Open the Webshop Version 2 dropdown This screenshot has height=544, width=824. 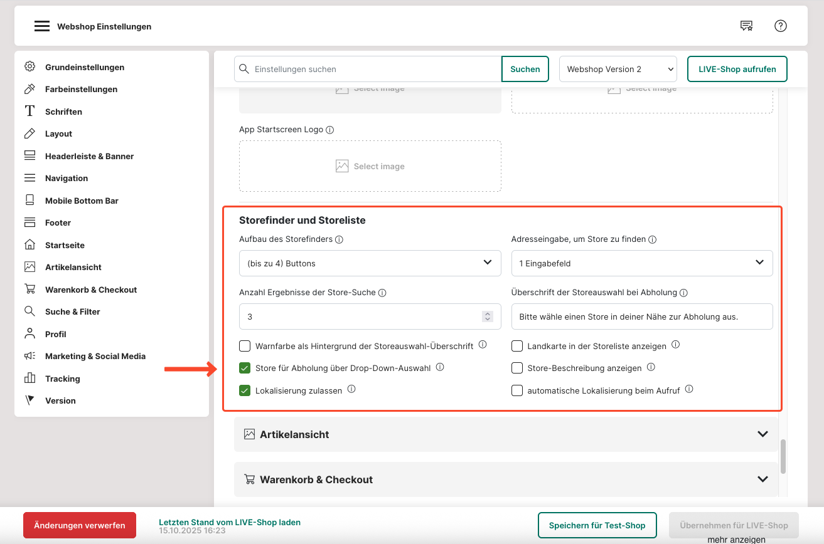[618, 70]
